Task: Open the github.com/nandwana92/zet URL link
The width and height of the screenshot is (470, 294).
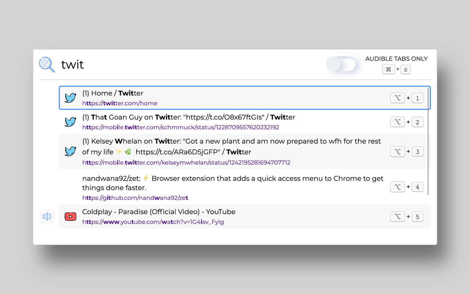Action: (x=135, y=198)
